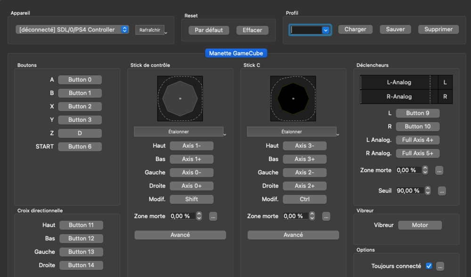Click the Vibreur Motor mapping button

(420, 225)
